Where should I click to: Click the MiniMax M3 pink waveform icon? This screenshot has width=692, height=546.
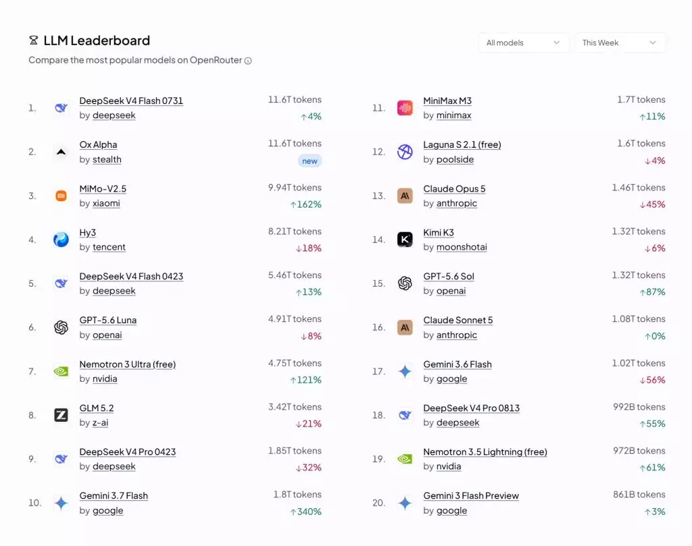(x=405, y=107)
